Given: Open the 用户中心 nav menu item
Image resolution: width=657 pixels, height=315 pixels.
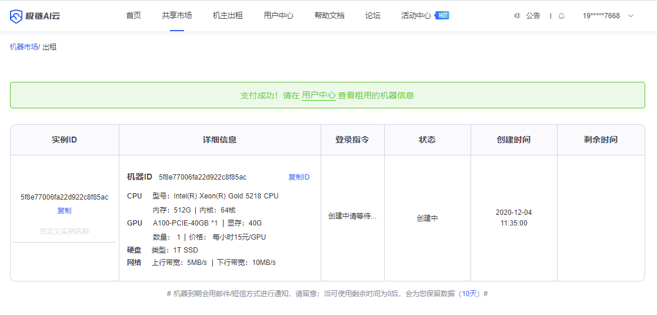Looking at the screenshot, I should [x=279, y=16].
